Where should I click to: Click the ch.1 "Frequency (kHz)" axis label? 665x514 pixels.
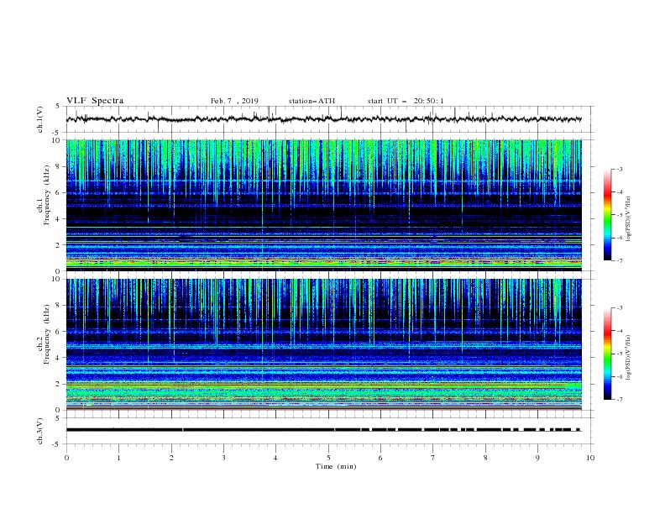47,195
